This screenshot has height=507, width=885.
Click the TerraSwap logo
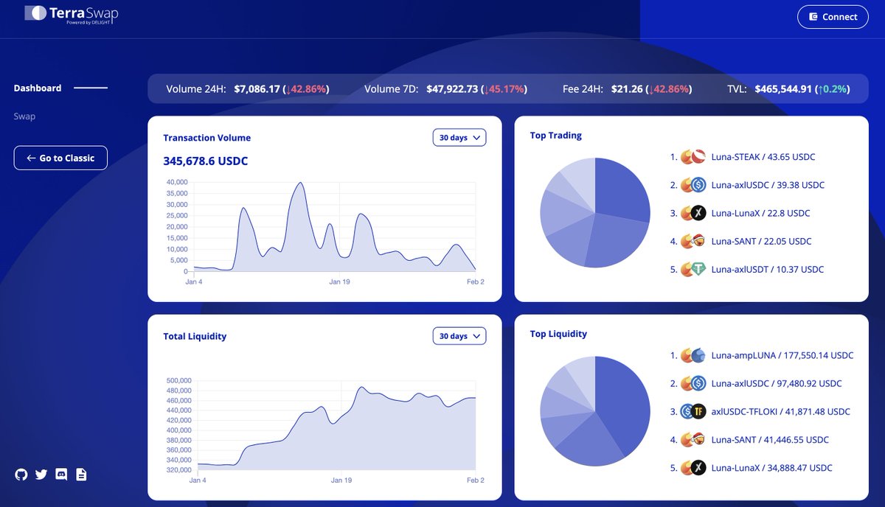point(71,14)
